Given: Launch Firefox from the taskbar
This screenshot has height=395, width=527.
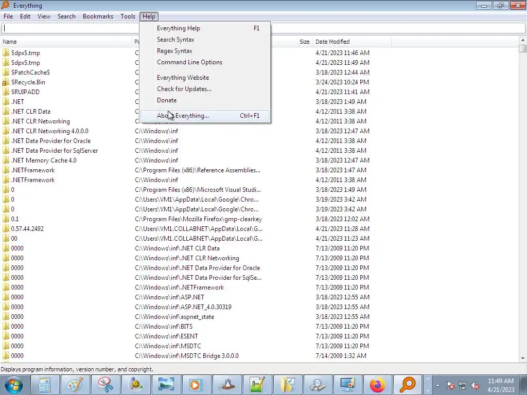Looking at the screenshot, I should pos(378,385).
